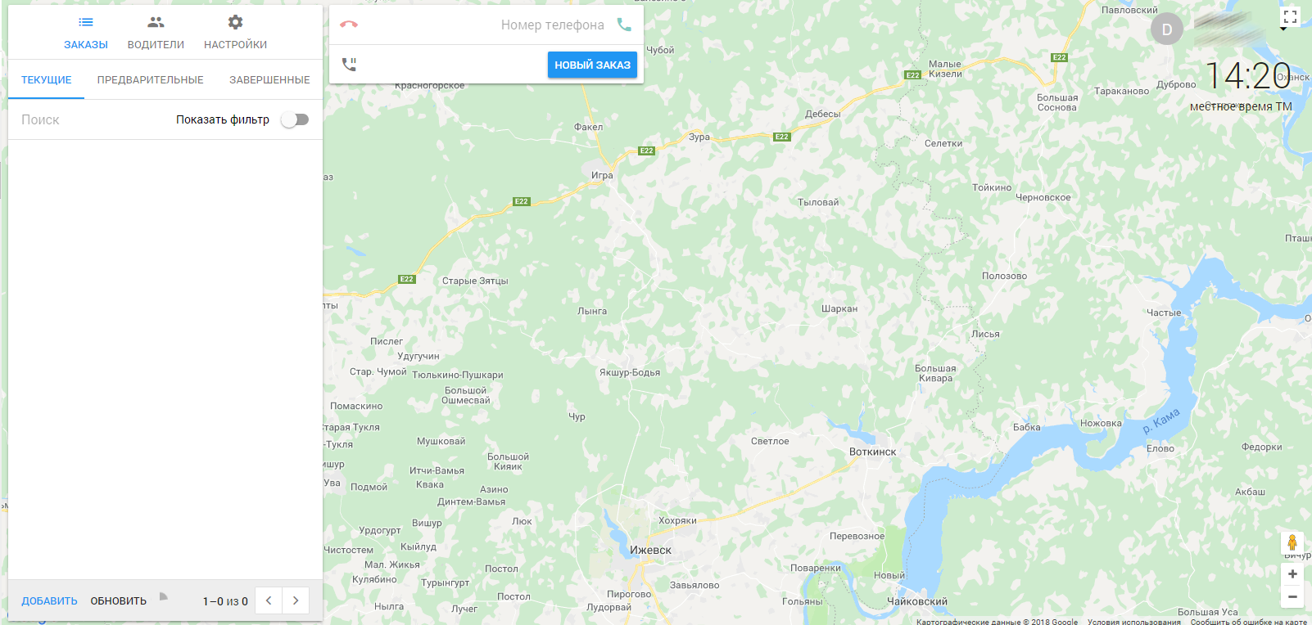Zoom in the map with plus
The image size is (1312, 625).
1292,574
